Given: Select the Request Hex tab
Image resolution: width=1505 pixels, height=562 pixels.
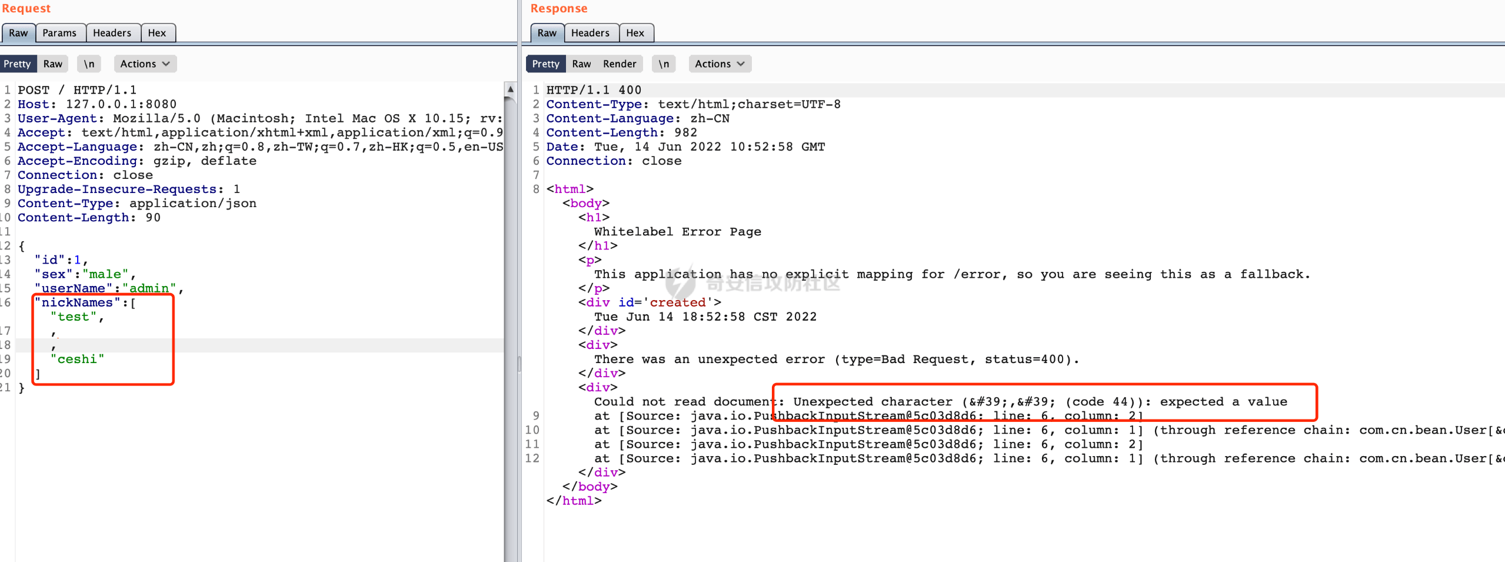Looking at the screenshot, I should tap(157, 33).
